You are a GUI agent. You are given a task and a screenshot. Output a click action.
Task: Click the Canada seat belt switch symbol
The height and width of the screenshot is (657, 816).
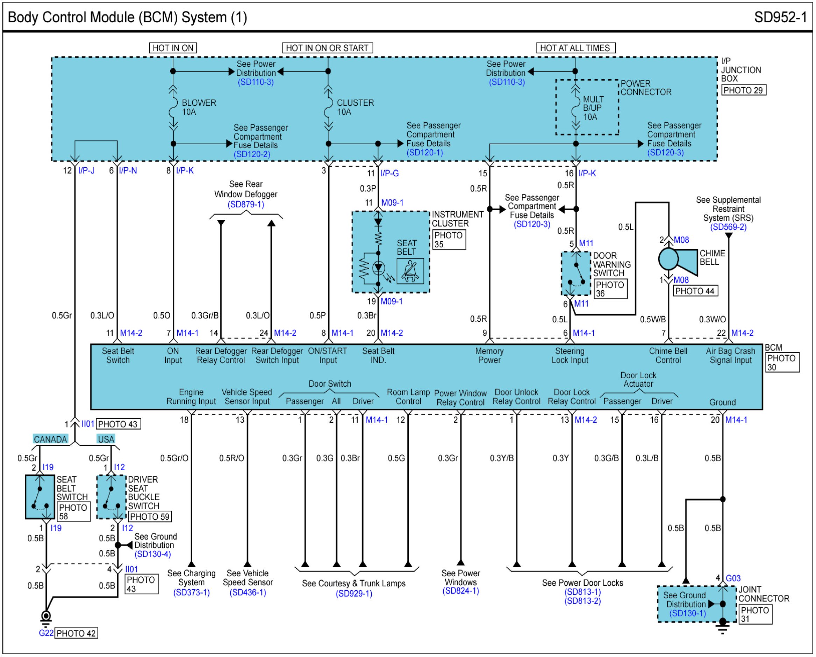pos(40,497)
